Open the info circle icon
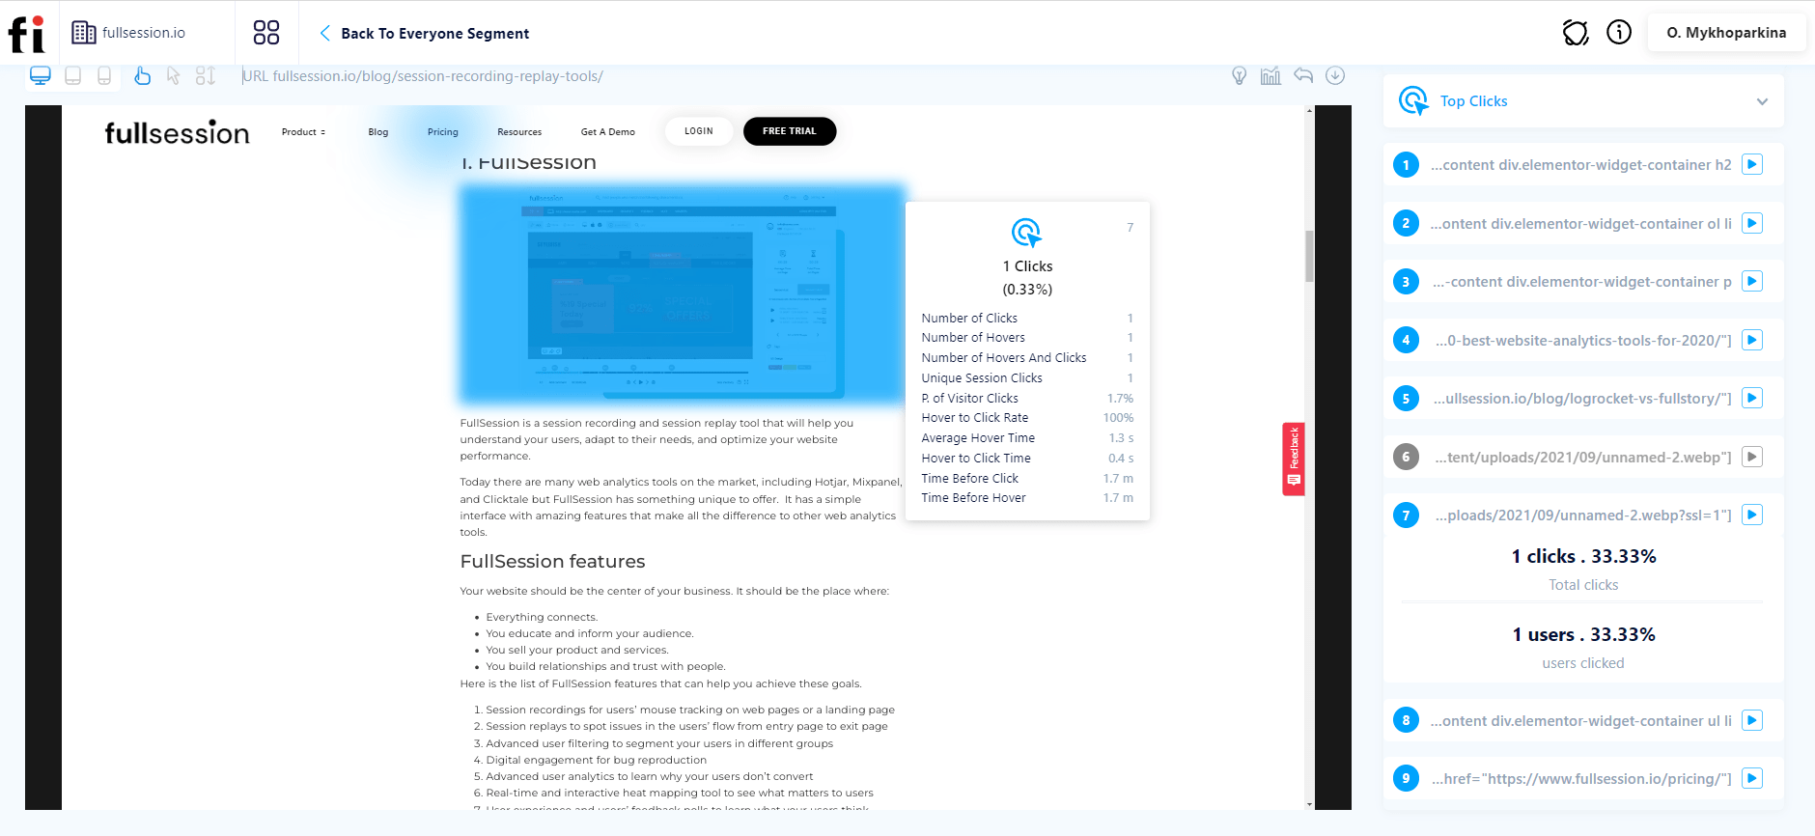The height and width of the screenshot is (836, 1815). pos(1619,32)
